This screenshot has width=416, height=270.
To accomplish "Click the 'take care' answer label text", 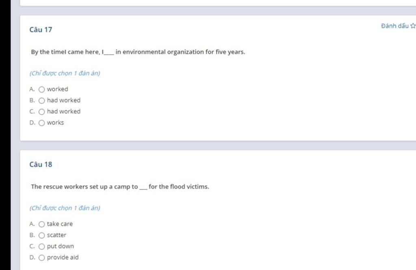I will coord(60,224).
